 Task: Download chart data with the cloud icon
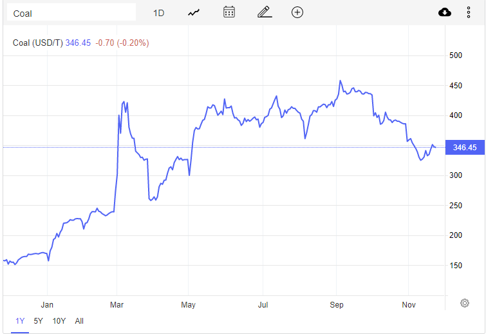[445, 12]
